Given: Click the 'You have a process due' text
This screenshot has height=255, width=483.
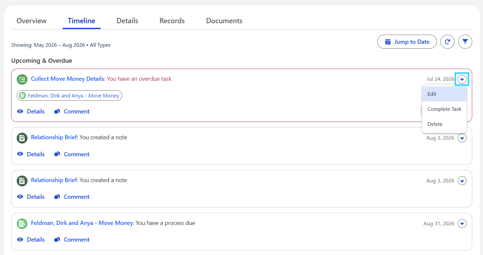Looking at the screenshot, I should pos(165,223).
